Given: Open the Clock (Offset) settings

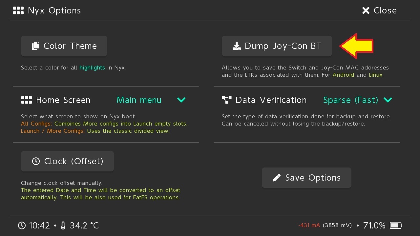Looking at the screenshot, I should [67, 161].
